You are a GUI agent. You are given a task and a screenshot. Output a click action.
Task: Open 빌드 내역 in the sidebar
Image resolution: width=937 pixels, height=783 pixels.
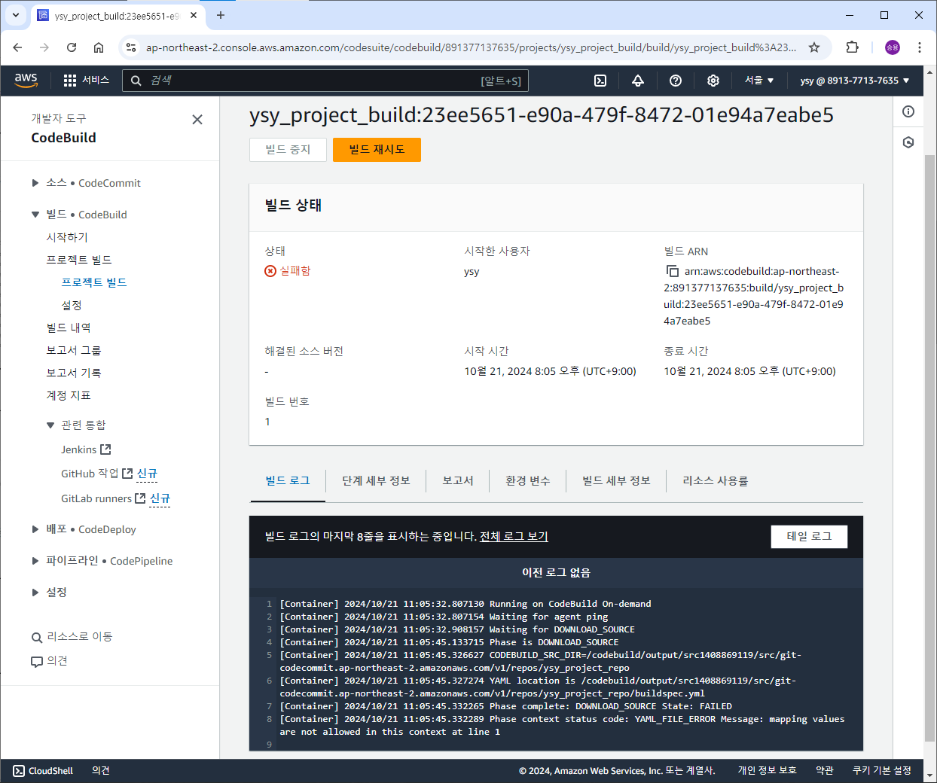pyautogui.click(x=69, y=328)
